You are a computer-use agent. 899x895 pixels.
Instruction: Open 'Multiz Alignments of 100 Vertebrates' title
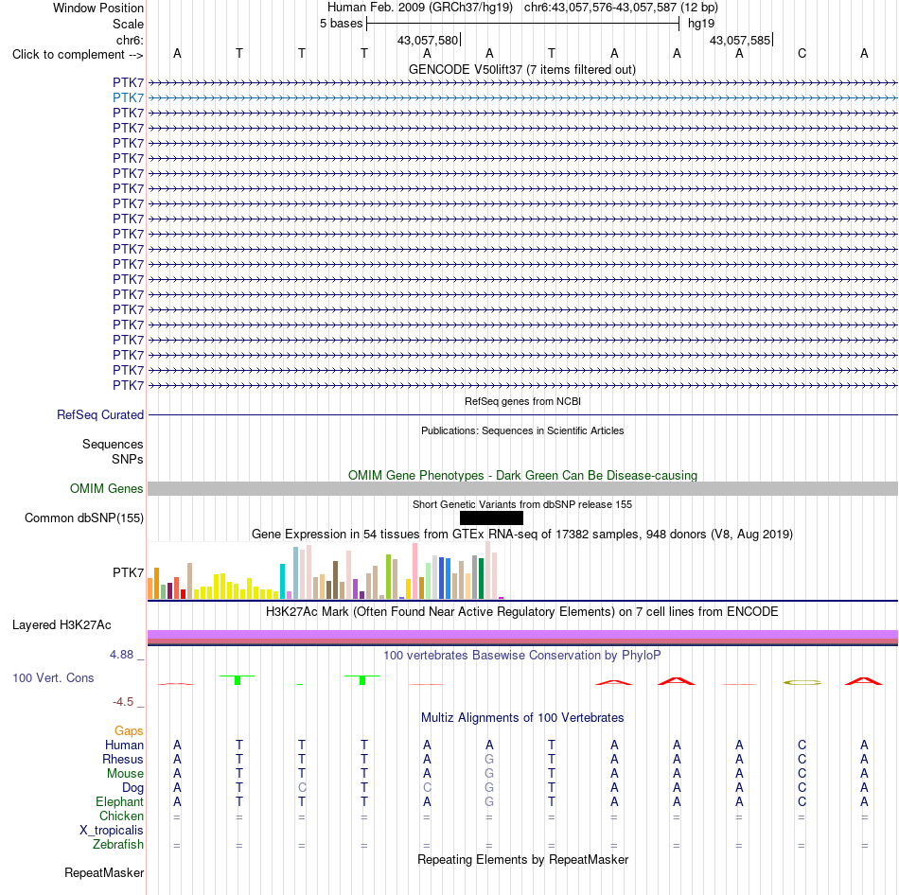pos(522,718)
